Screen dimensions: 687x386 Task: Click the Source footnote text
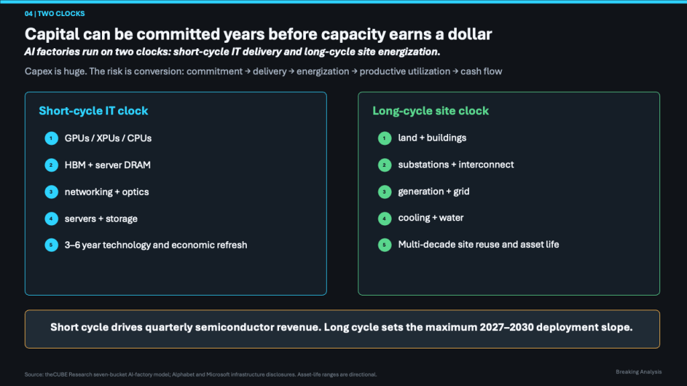tap(201, 375)
